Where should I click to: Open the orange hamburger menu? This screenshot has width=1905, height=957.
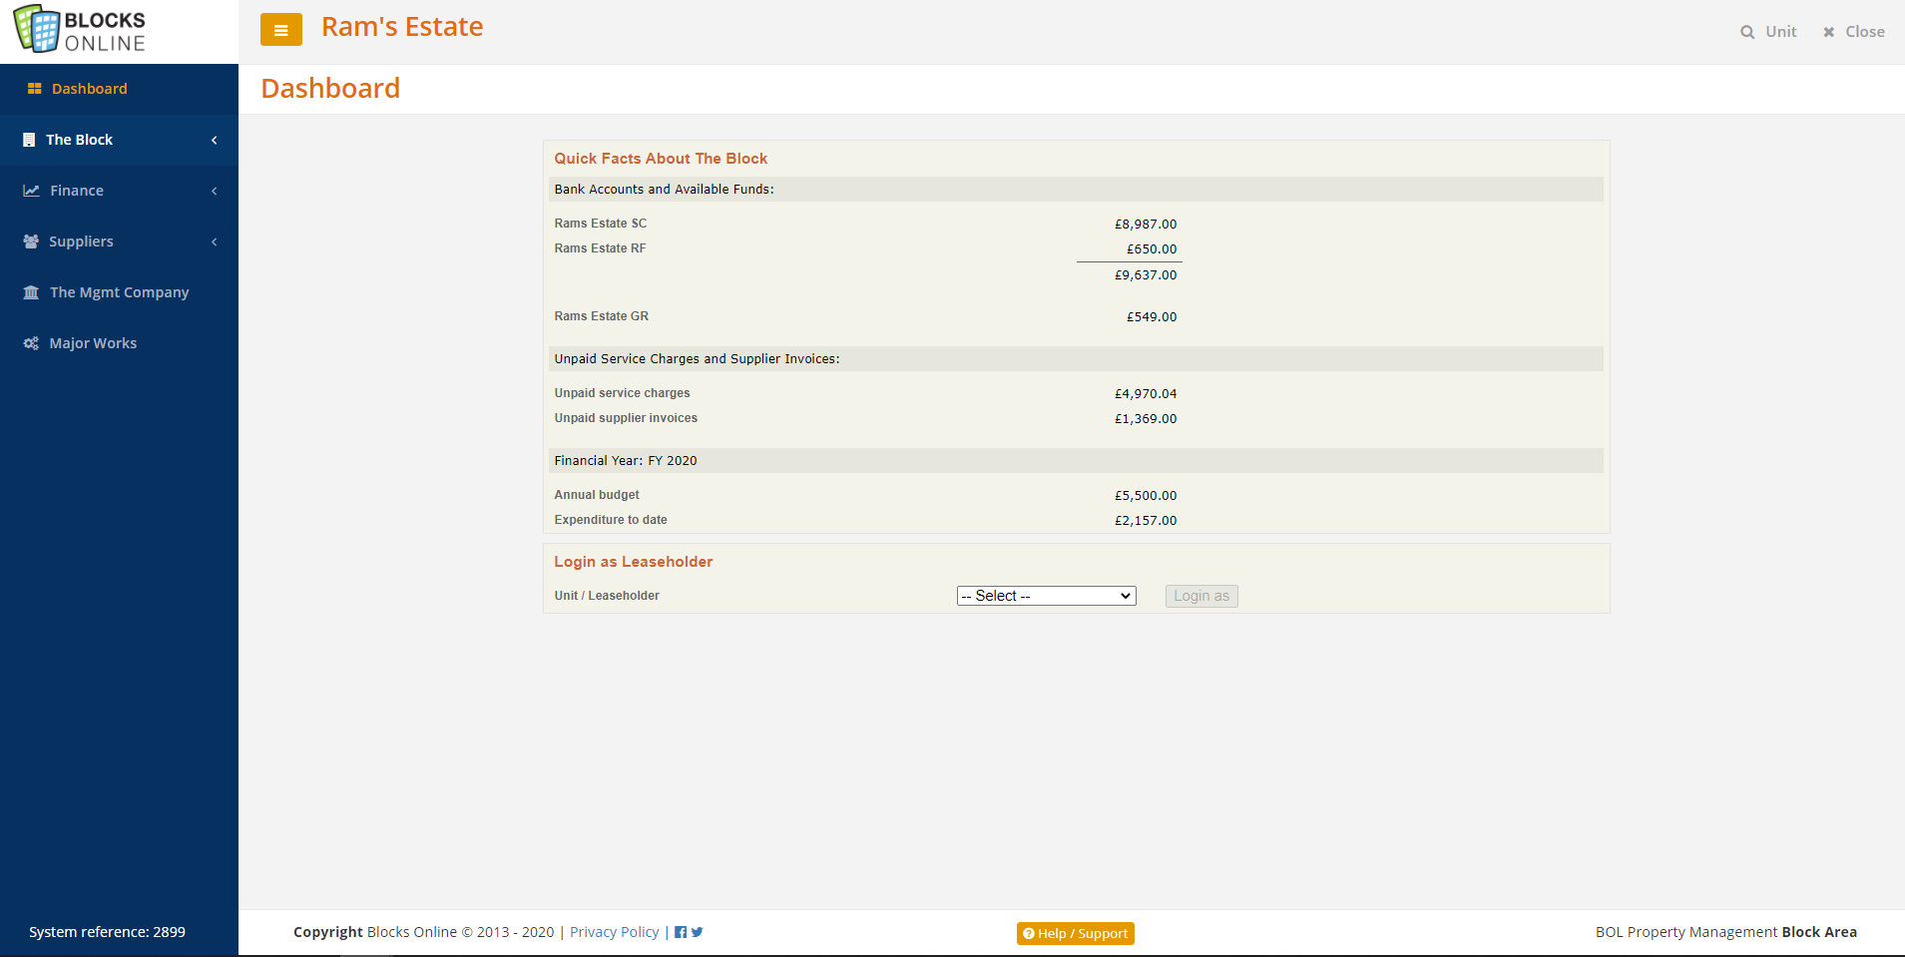coord(280,30)
